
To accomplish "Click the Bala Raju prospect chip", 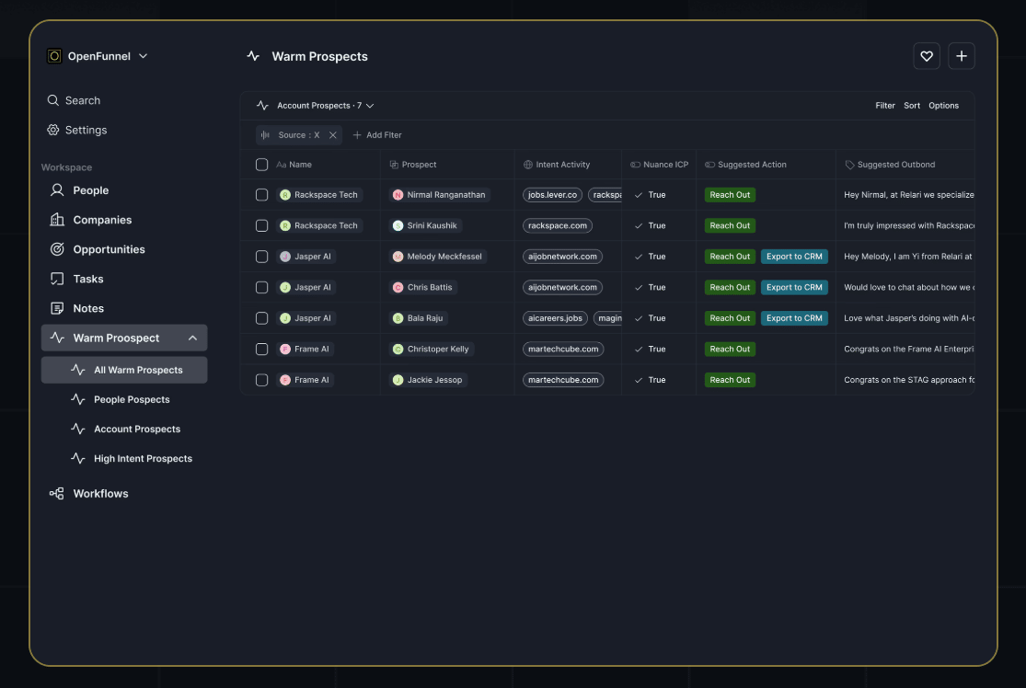I will (x=418, y=318).
